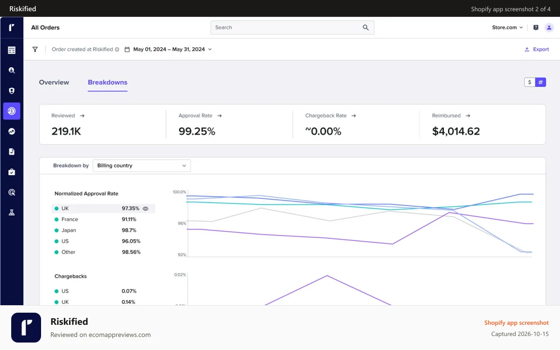Click the Chargeback Rate arrow icon
The image size is (560, 350).
(x=354, y=116)
